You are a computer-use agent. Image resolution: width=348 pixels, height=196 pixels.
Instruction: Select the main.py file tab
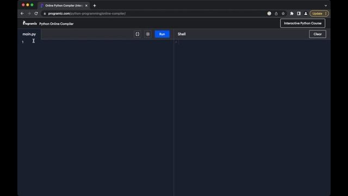point(29,34)
